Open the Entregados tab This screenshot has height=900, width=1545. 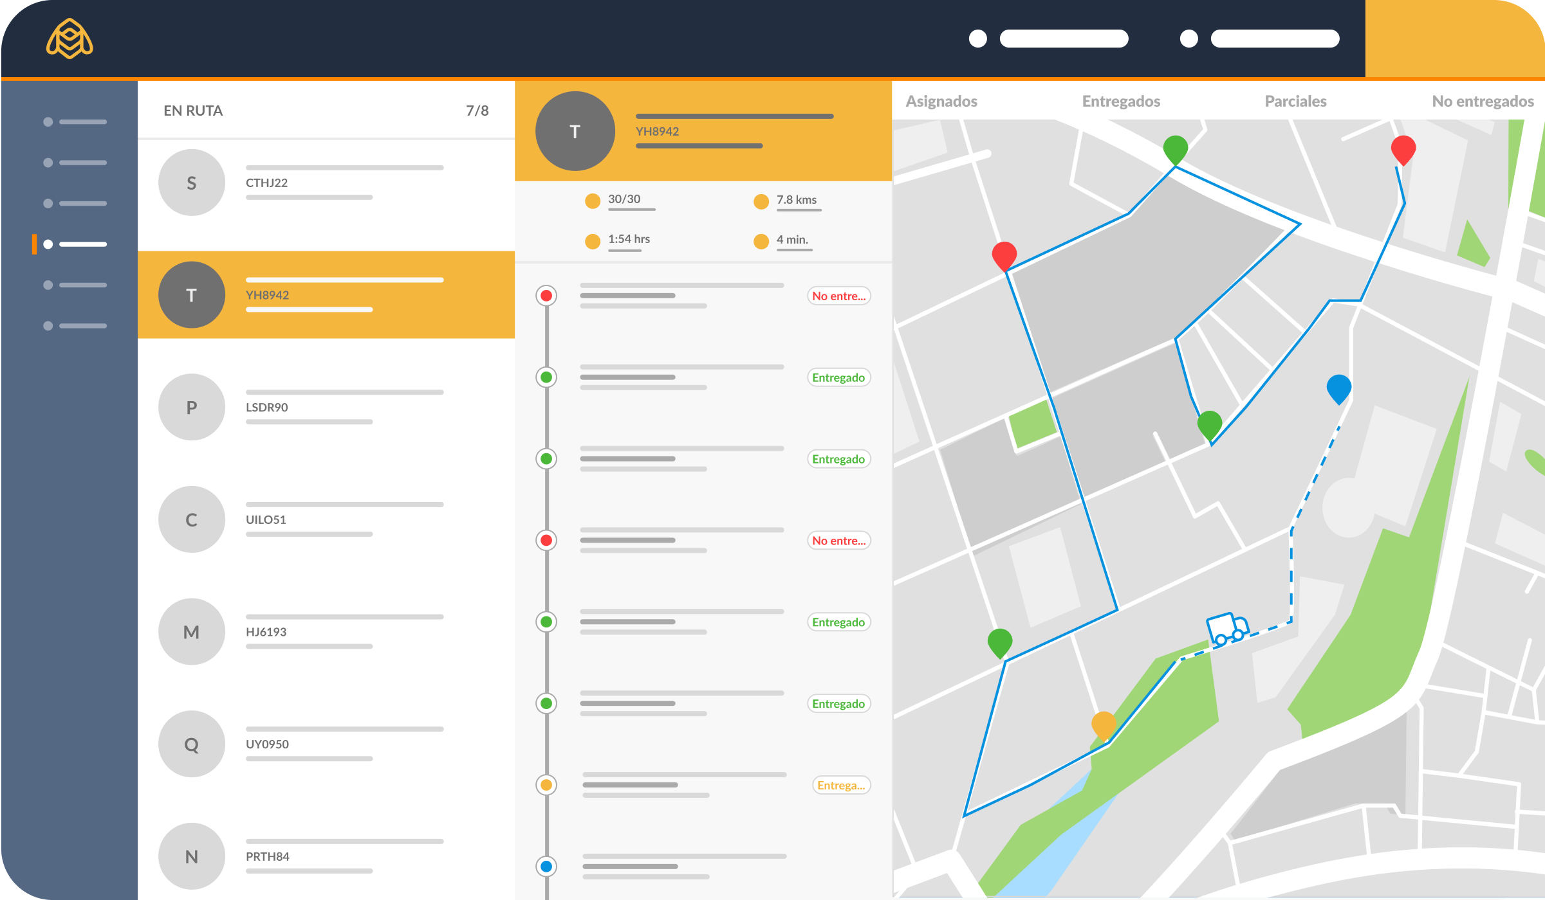point(1121,102)
